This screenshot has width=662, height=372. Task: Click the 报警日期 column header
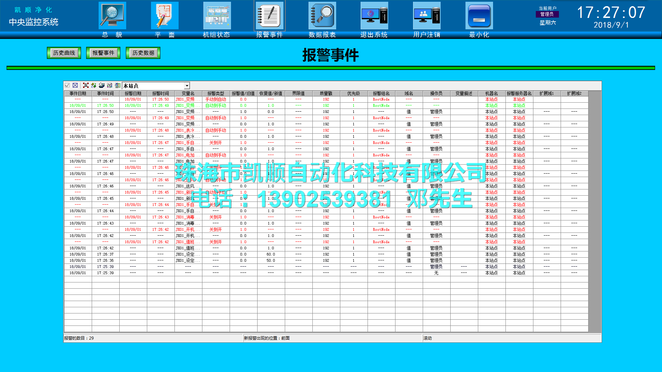pos(133,93)
